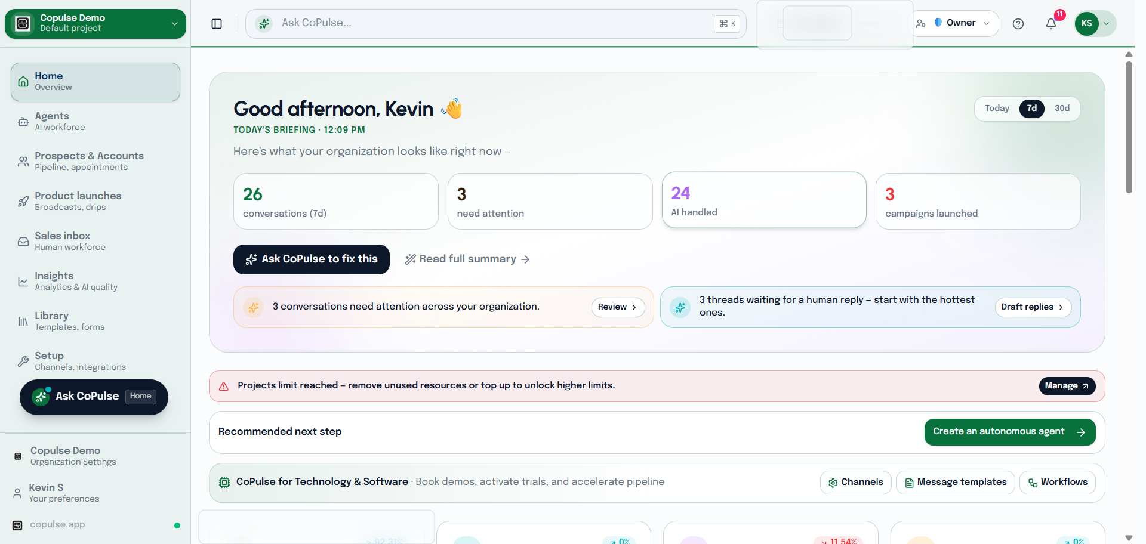Open Channels shortcut button
This screenshot has width=1146, height=544.
[855, 483]
